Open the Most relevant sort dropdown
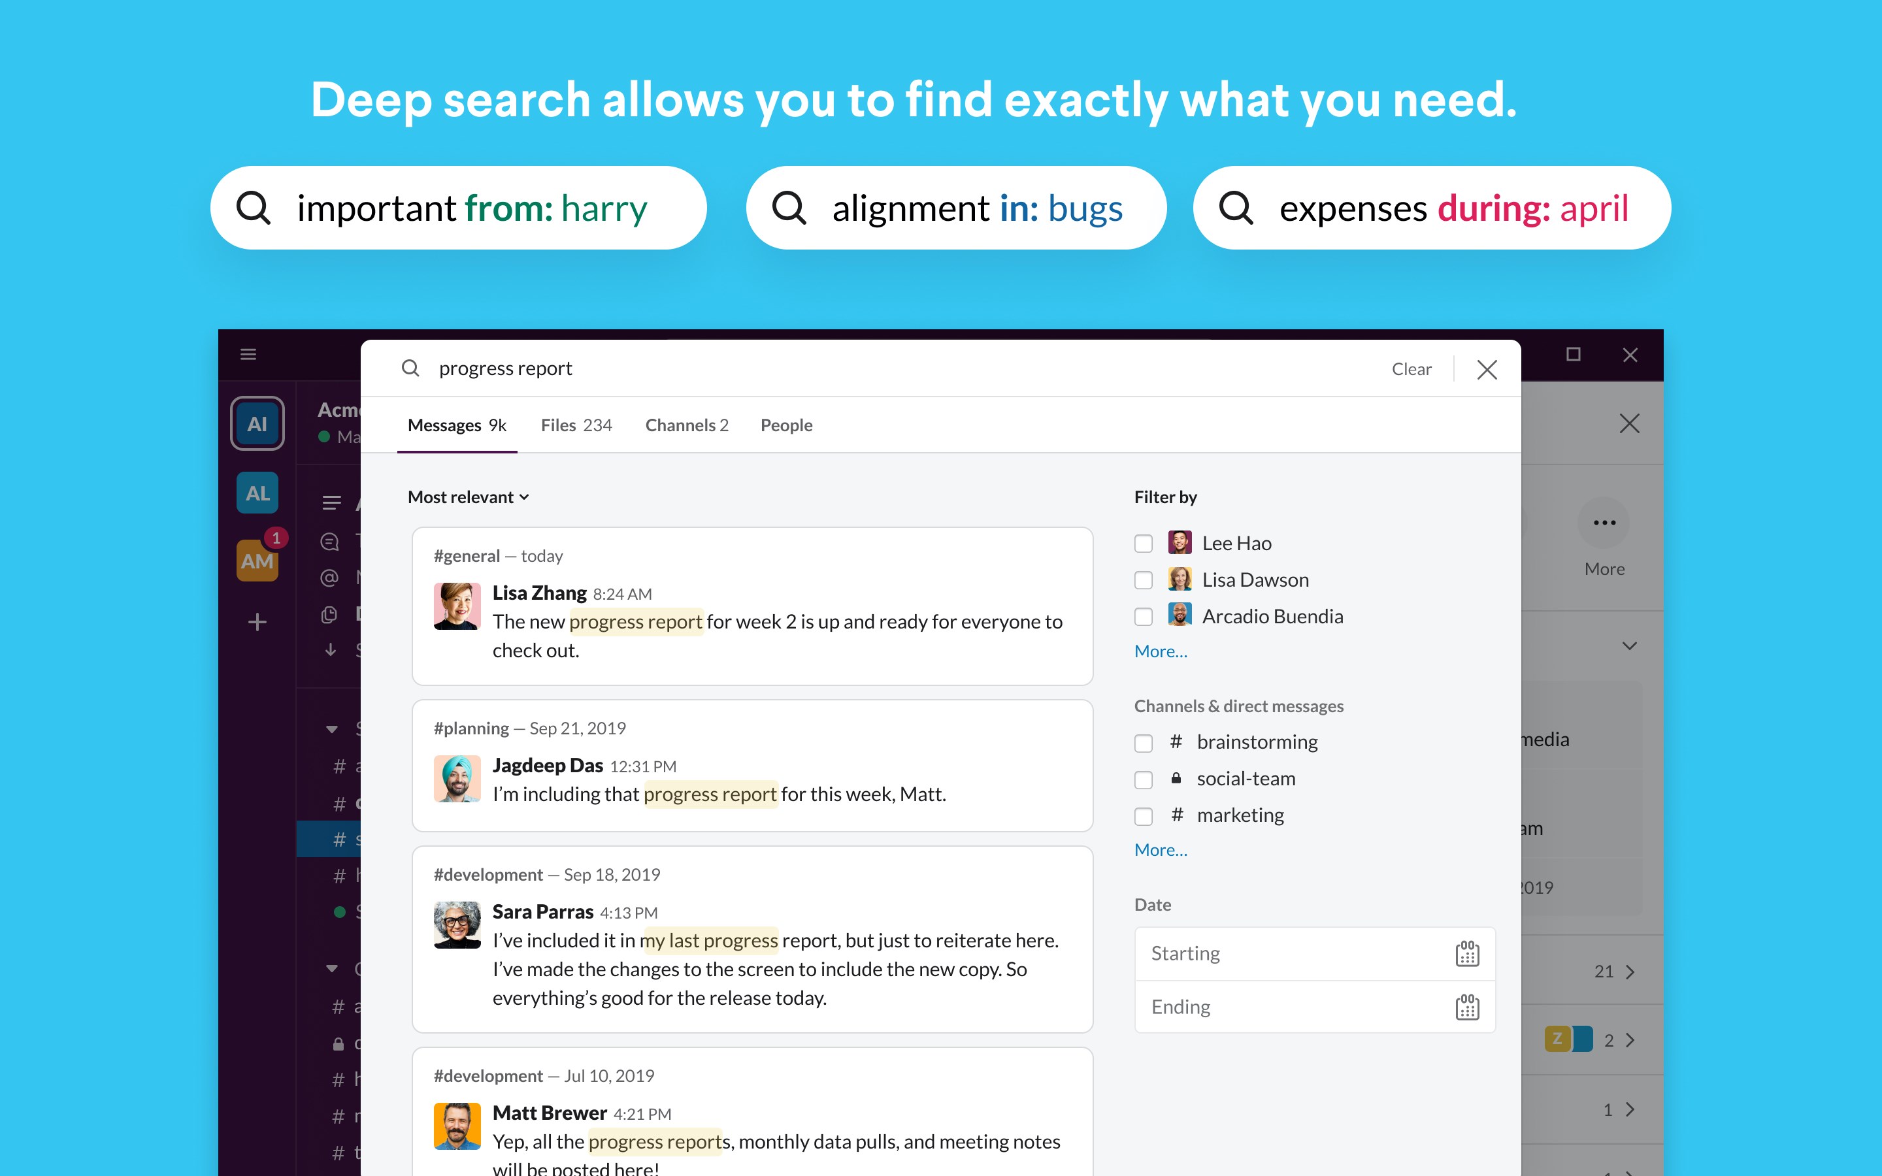The width and height of the screenshot is (1882, 1176). [465, 496]
